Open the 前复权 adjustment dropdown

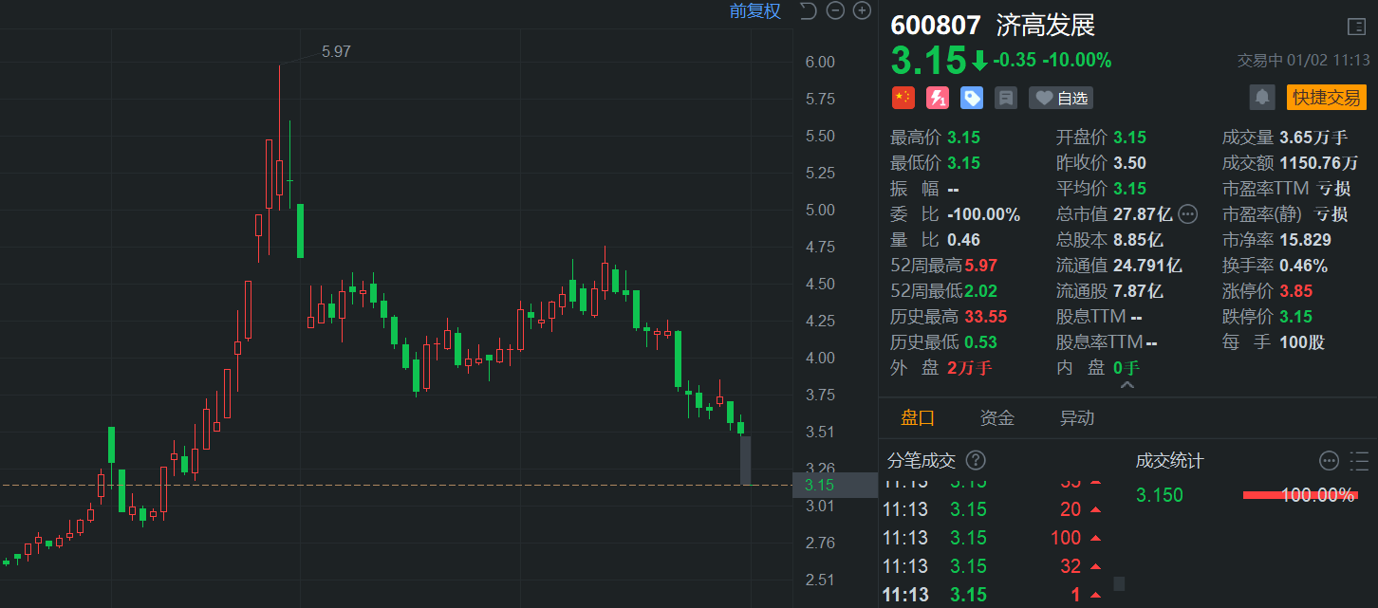click(754, 11)
